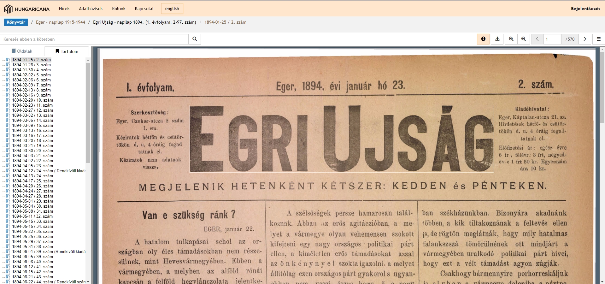Select 1894-02-13 / 8. szám entry
This screenshot has height=284, width=605.
click(x=32, y=90)
